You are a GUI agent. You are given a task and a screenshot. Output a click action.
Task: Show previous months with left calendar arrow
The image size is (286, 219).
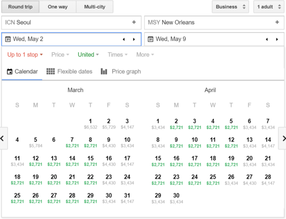(4, 138)
